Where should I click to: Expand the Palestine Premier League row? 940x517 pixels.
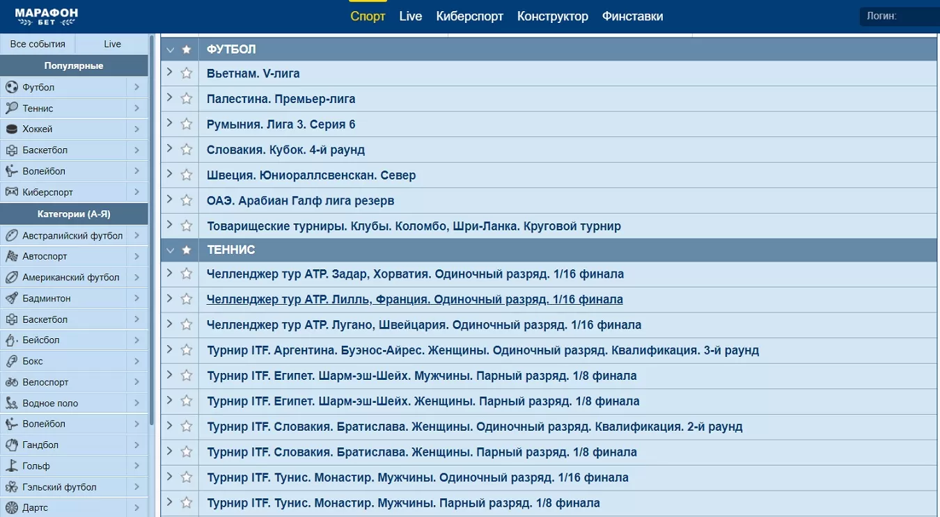169,98
